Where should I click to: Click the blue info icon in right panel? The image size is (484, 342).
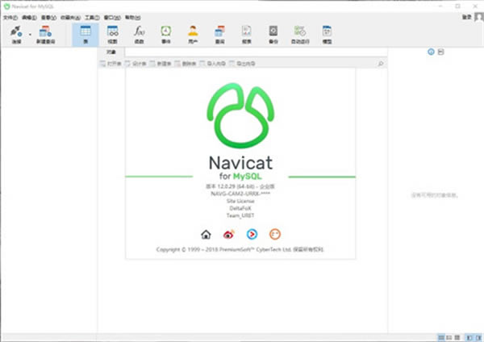click(x=431, y=52)
